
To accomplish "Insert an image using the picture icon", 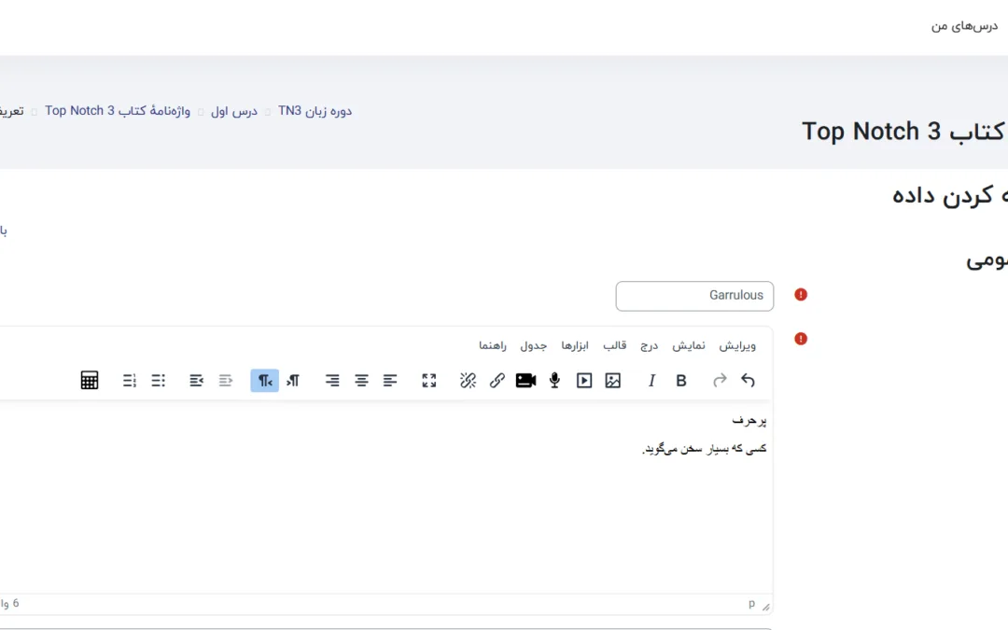I will (612, 381).
